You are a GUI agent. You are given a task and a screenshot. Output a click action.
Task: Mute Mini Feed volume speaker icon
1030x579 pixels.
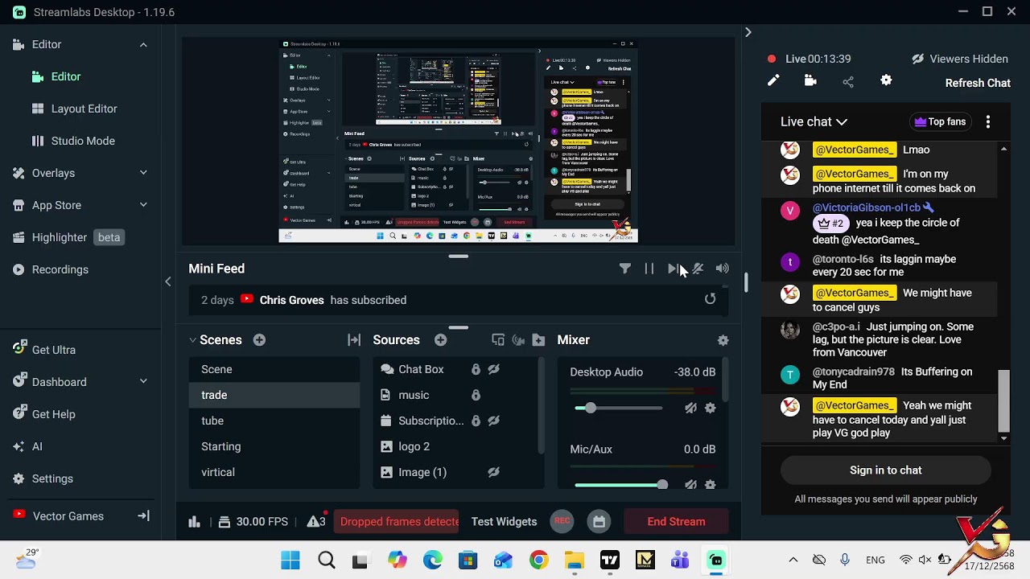(722, 269)
